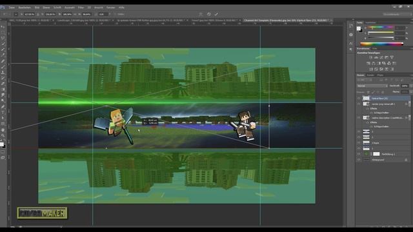The image size is (413, 232).
Task: Switch to the Kanäle tab
Action: point(370,75)
